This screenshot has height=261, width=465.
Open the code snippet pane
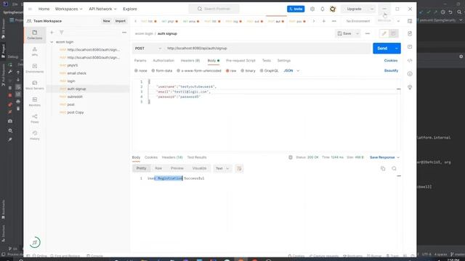tap(410, 60)
